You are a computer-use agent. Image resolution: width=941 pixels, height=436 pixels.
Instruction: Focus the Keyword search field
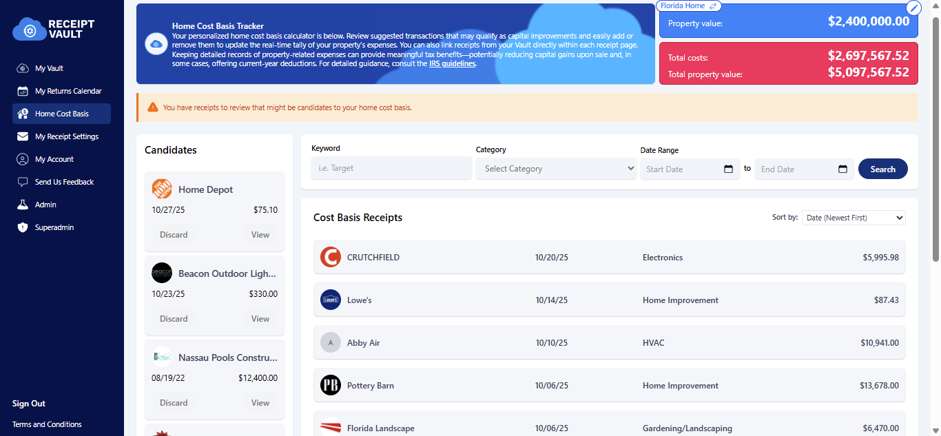[391, 168]
